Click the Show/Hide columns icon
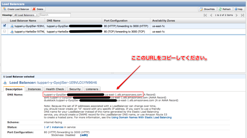247x138 pixels. pos(201,9)
